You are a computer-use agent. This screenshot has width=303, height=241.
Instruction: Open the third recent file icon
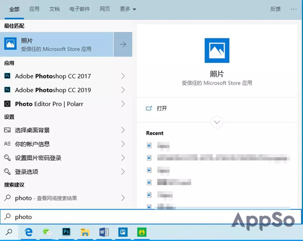click(x=149, y=170)
